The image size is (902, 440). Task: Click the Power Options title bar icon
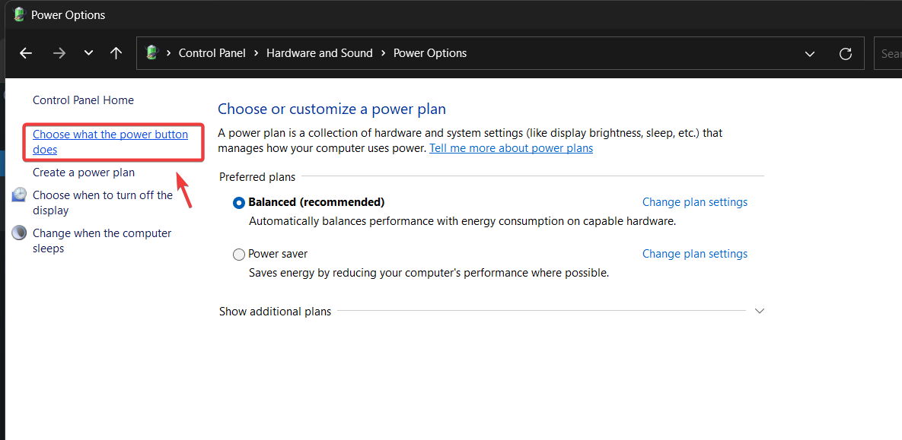19,14
